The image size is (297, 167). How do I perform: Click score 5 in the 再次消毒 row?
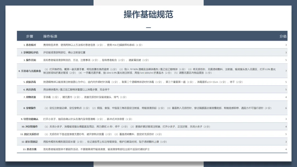pos(286,90)
